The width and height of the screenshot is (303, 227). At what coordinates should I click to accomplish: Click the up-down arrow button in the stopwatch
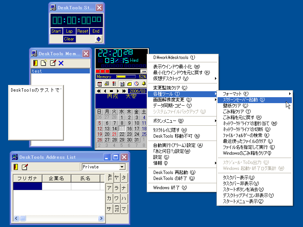[x=98, y=39]
